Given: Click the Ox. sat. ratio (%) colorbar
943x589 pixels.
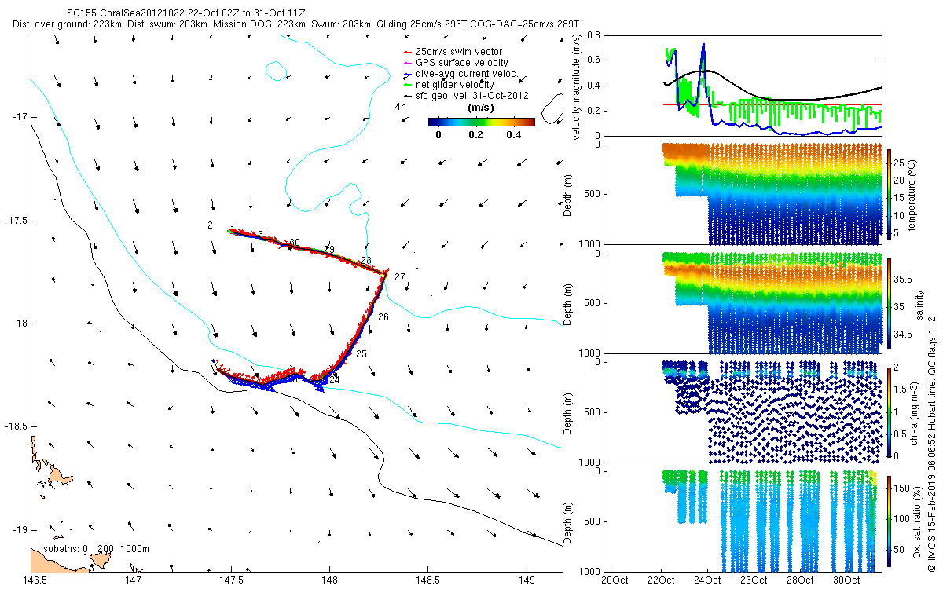Looking at the screenshot, I should 890,521.
